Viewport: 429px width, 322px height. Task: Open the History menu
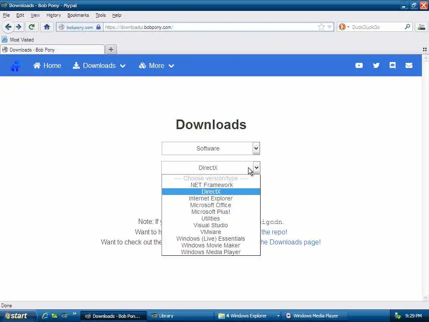pyautogui.click(x=54, y=16)
